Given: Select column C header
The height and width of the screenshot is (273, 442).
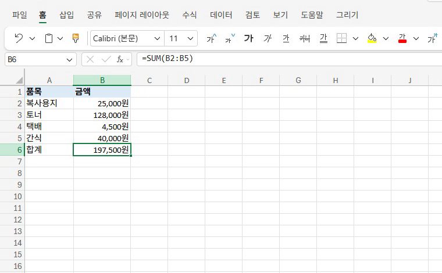Looking at the screenshot, I should [149, 81].
